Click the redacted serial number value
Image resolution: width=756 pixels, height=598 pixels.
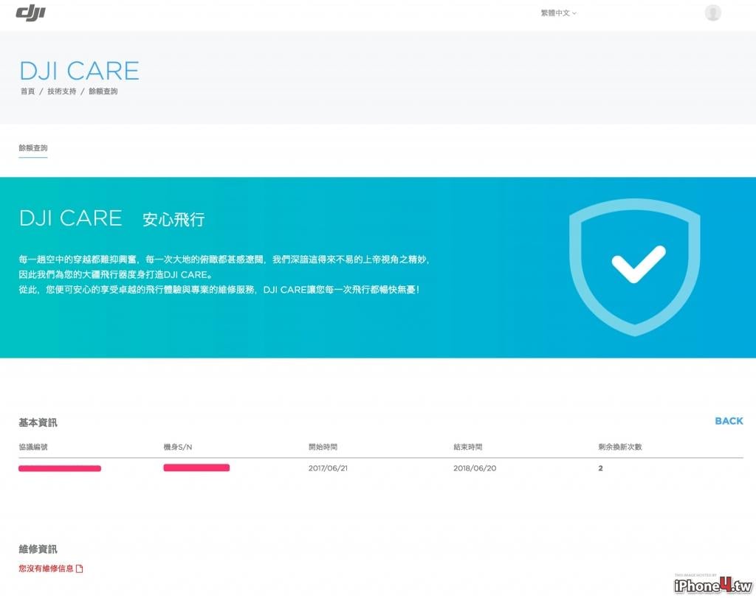(x=196, y=467)
